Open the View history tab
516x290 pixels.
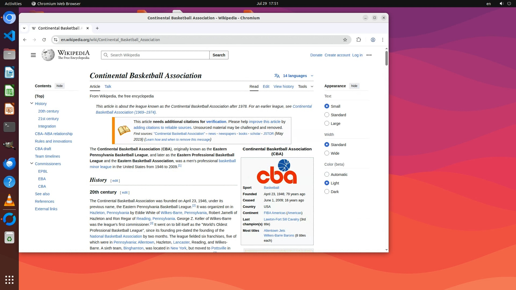tap(284, 86)
